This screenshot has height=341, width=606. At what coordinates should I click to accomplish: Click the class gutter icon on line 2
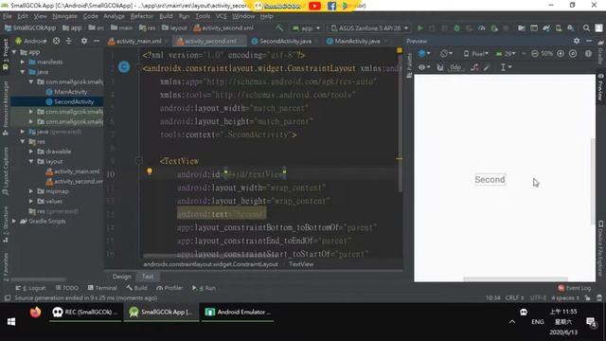[x=124, y=67]
